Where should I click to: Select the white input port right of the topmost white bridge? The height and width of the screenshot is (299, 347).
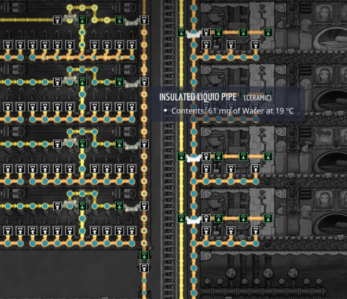coord(206,33)
